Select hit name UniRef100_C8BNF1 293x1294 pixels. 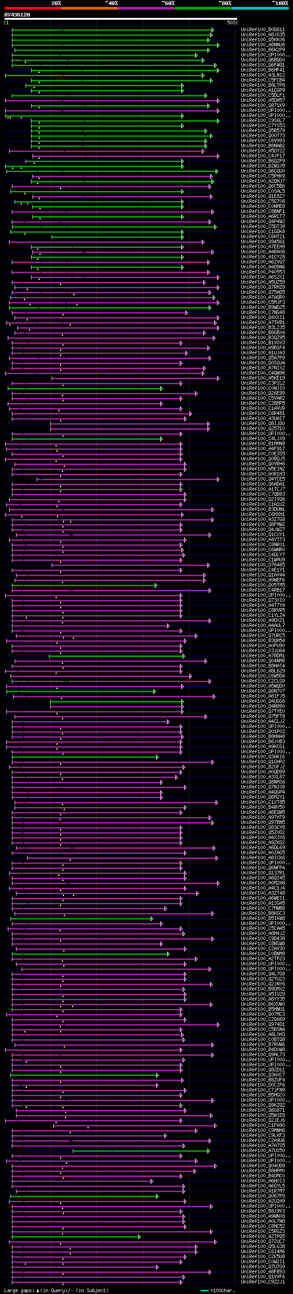[263, 212]
